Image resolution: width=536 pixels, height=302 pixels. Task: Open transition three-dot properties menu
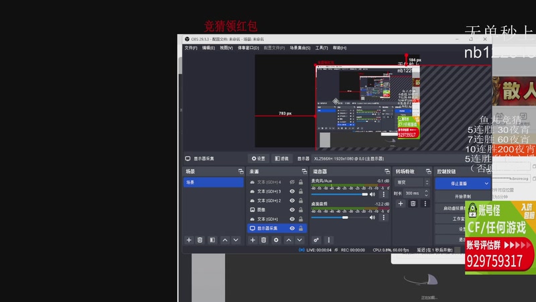(425, 203)
